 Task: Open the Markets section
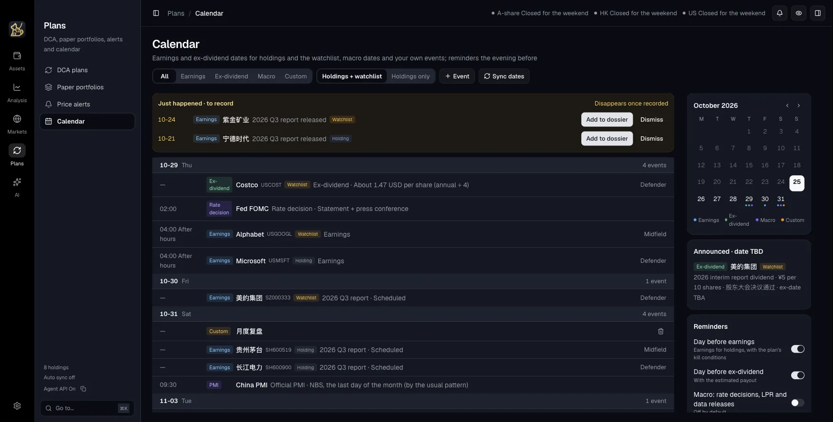click(17, 125)
